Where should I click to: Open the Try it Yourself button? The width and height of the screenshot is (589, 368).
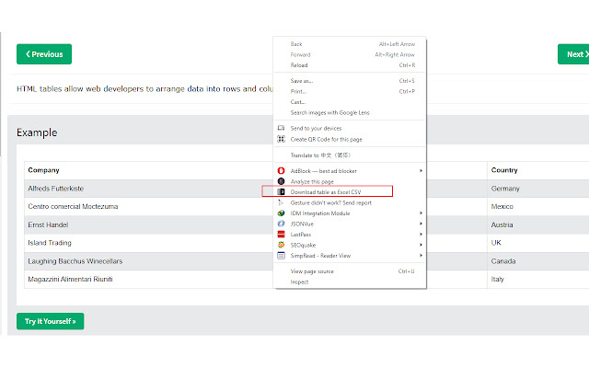[x=51, y=321]
